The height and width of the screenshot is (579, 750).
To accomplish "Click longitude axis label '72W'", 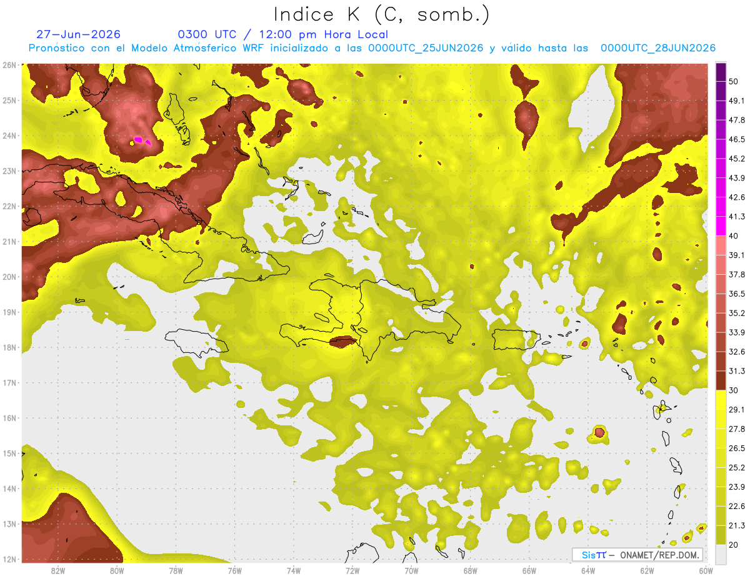I will tap(352, 570).
